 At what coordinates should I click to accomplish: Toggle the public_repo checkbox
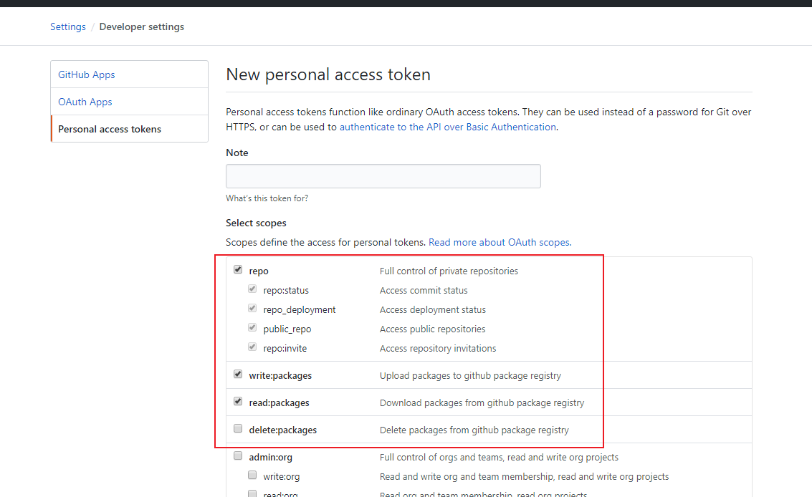point(252,328)
